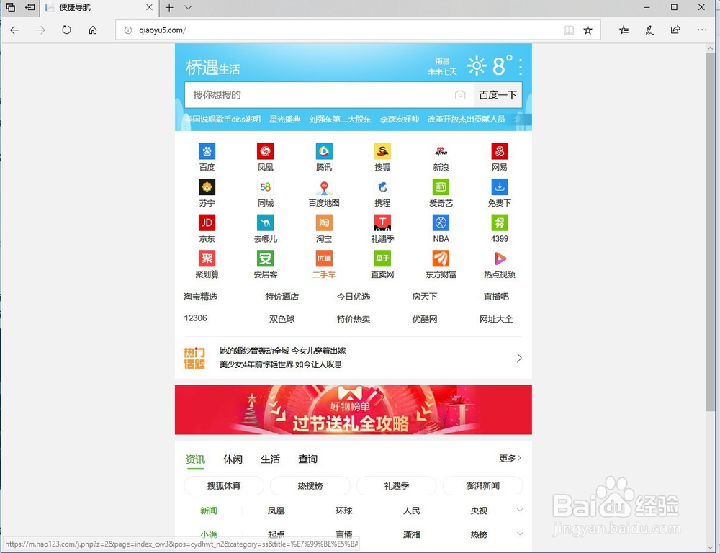Open the 聚划算 icon
The height and width of the screenshot is (553, 720).
[207, 258]
